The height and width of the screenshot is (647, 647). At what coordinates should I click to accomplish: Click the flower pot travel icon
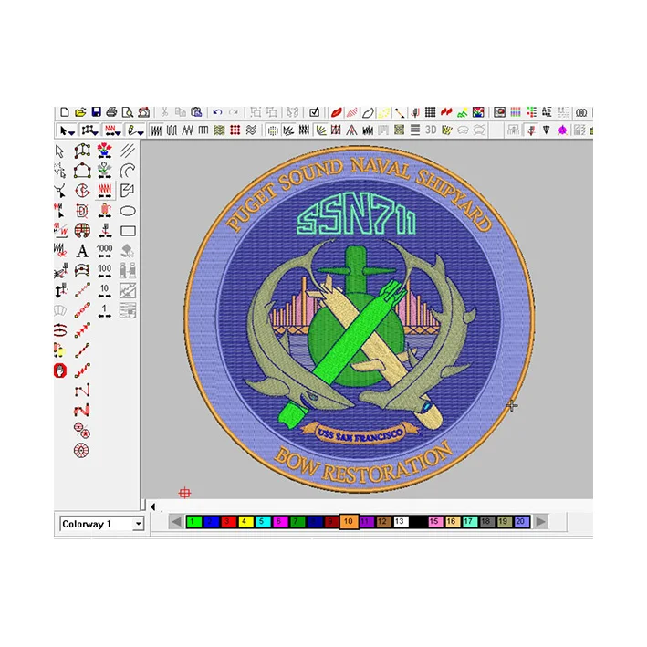click(x=105, y=151)
